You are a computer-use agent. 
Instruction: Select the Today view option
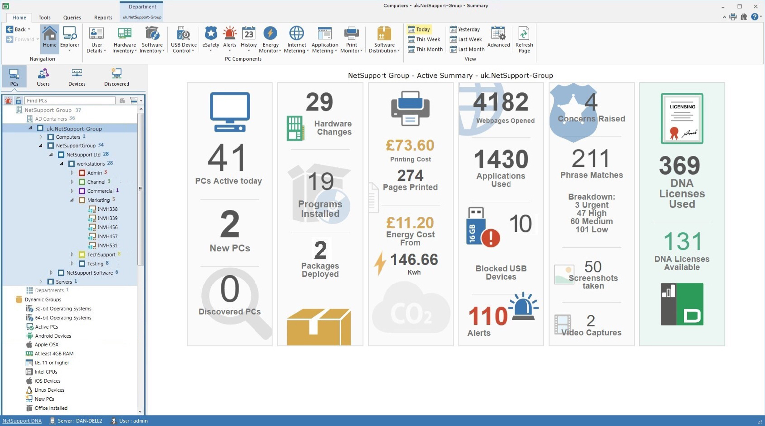419,29
